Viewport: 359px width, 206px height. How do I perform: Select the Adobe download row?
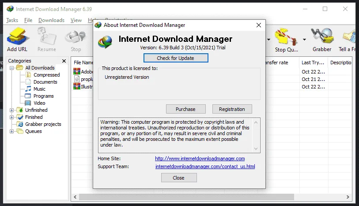pyautogui.click(x=83, y=72)
